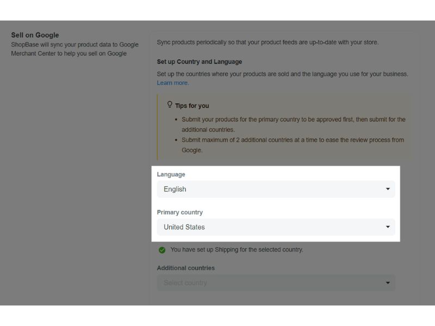Click the ShopBase sync description under Sell on Google
435x326 pixels.
point(74,49)
